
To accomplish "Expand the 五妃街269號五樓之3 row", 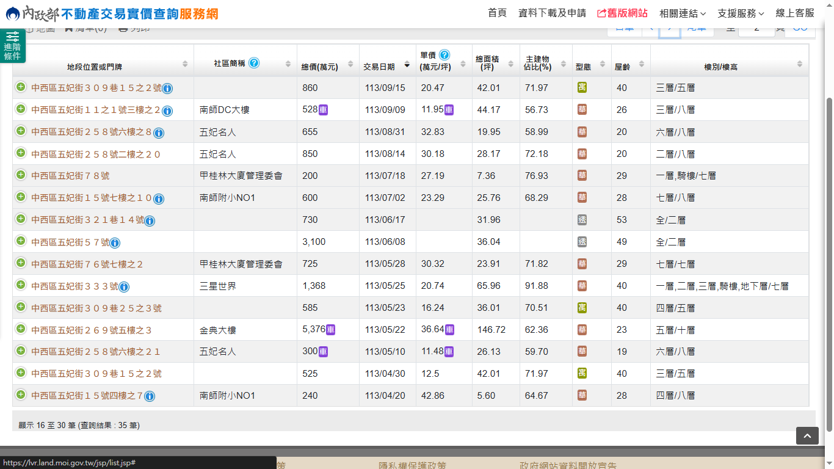I will (21, 329).
